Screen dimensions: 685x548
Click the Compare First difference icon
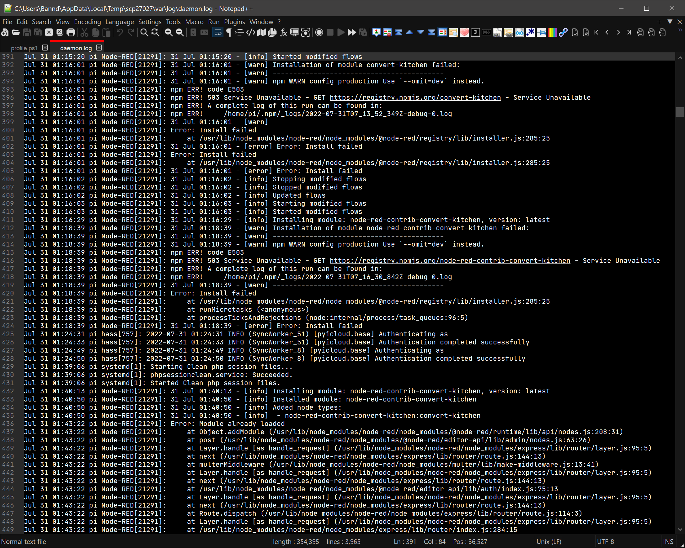click(x=399, y=32)
